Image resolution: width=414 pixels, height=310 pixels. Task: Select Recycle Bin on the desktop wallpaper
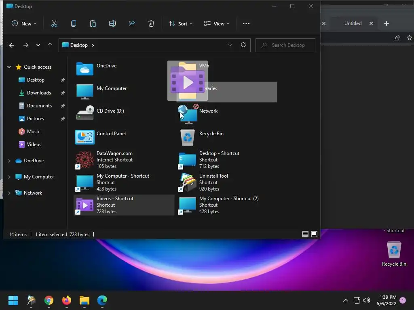(x=394, y=253)
